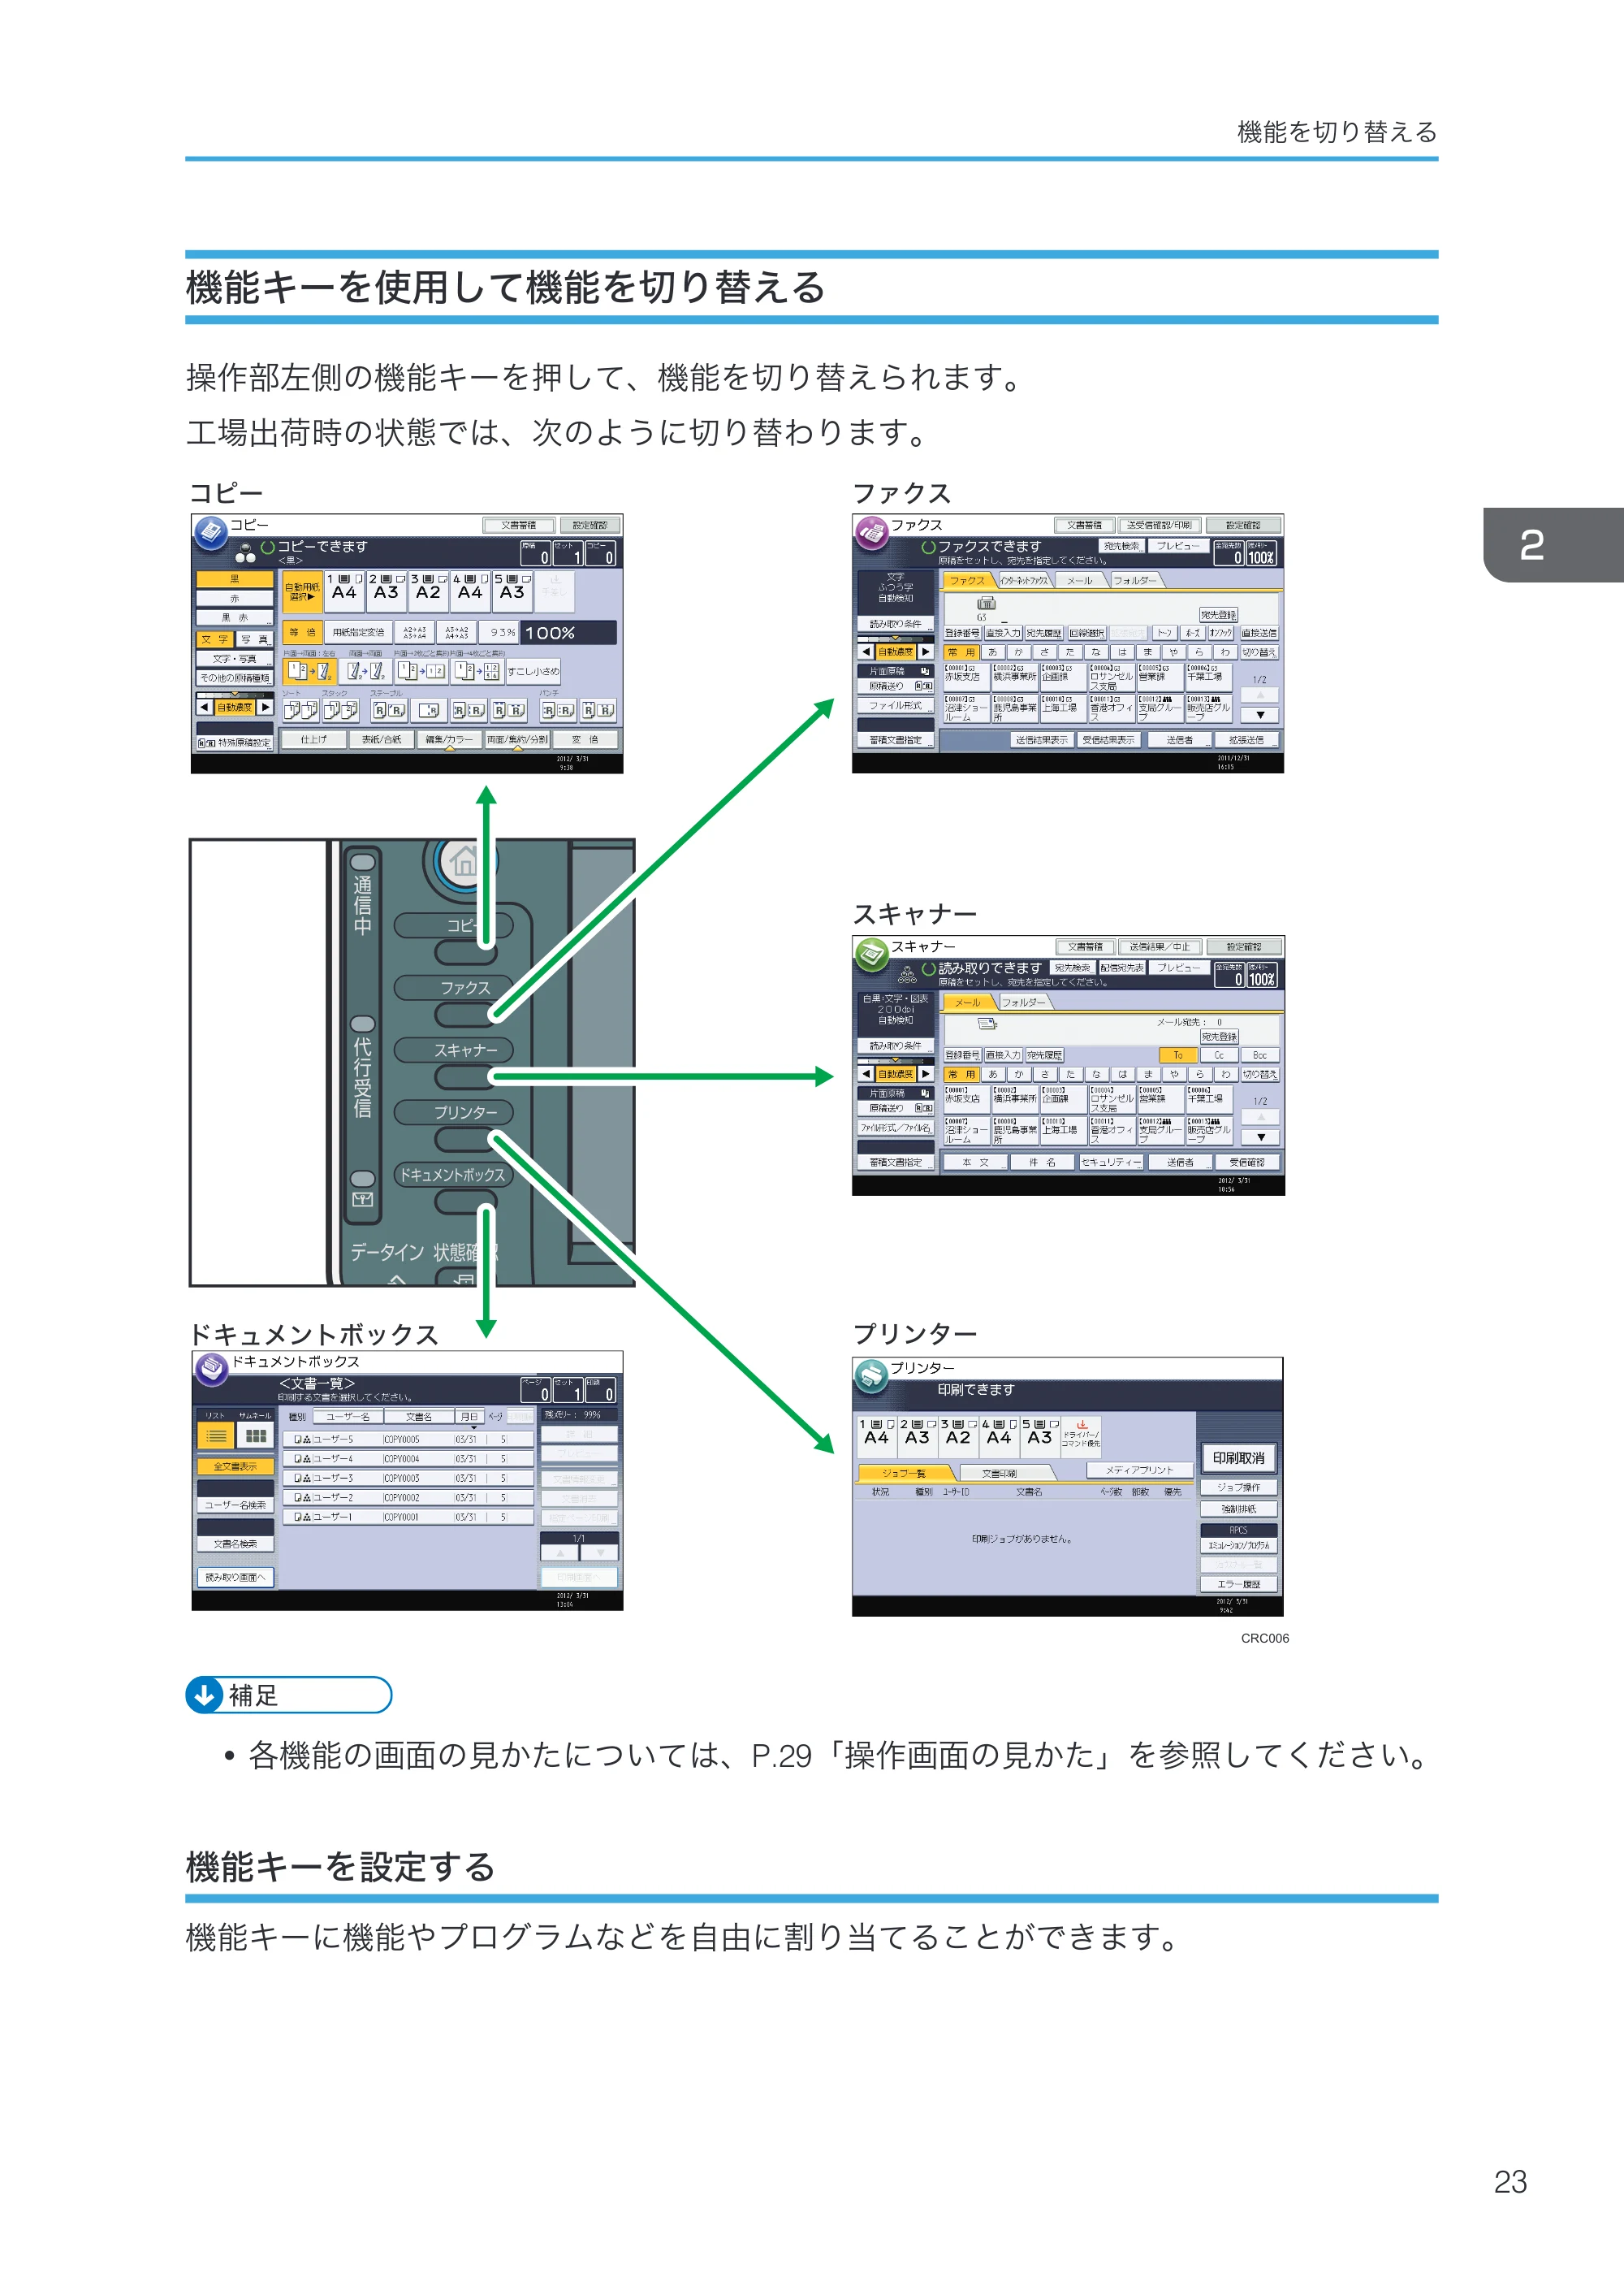Click the Copy app icon in title bar
Screen dimensions: 1624x2295
211,532
